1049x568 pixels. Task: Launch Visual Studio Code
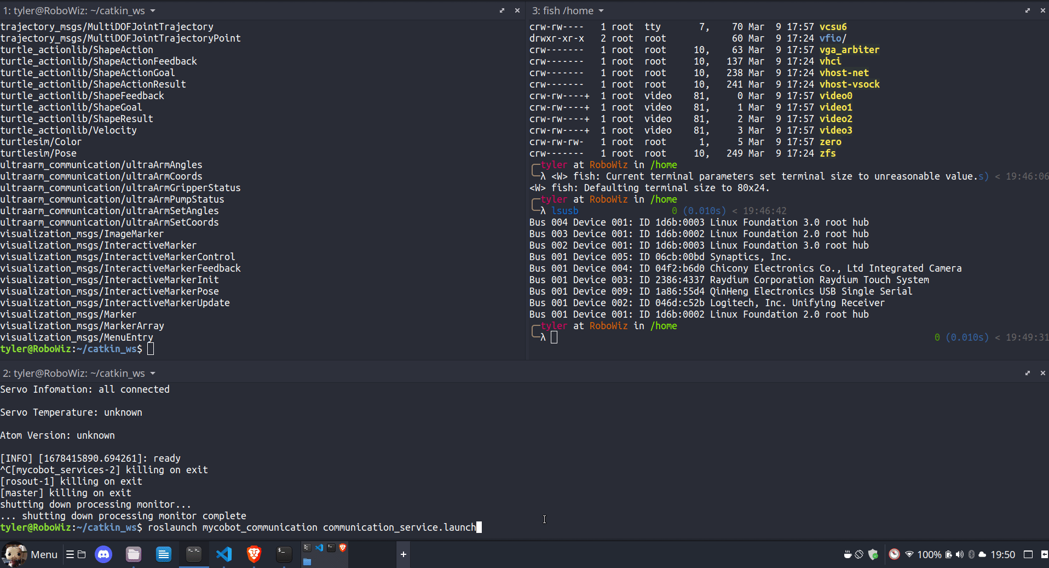coord(224,554)
